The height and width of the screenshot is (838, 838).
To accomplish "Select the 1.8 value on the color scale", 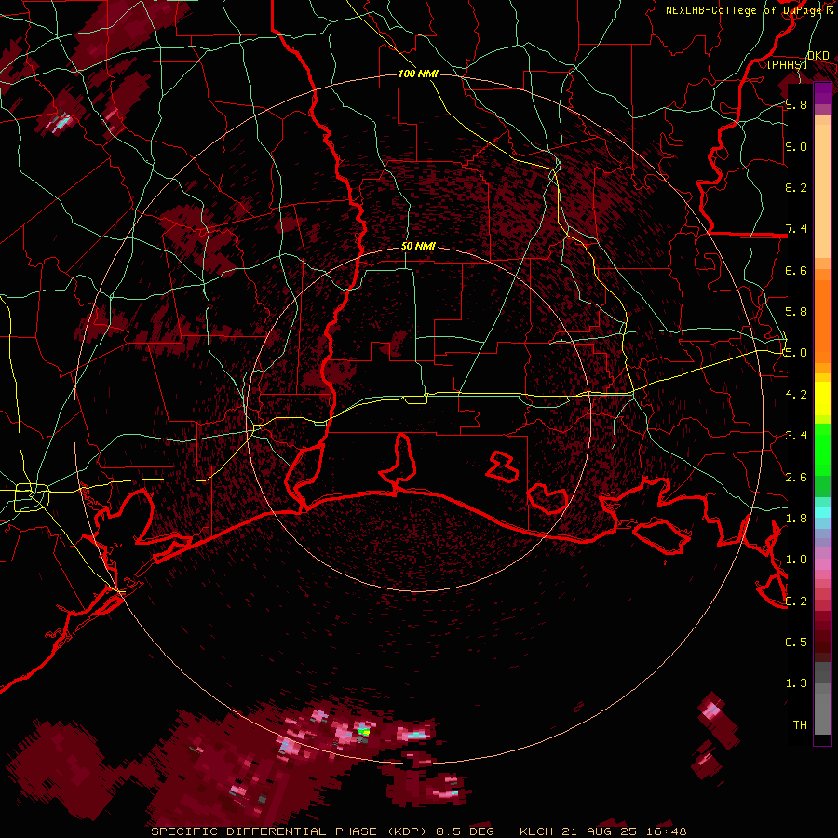I will (x=796, y=518).
